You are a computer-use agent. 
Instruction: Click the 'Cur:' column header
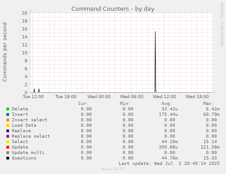[x=83, y=104]
